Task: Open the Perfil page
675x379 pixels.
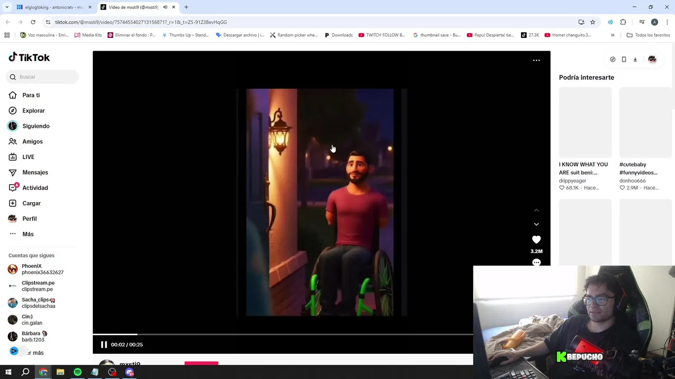Action: (x=29, y=218)
